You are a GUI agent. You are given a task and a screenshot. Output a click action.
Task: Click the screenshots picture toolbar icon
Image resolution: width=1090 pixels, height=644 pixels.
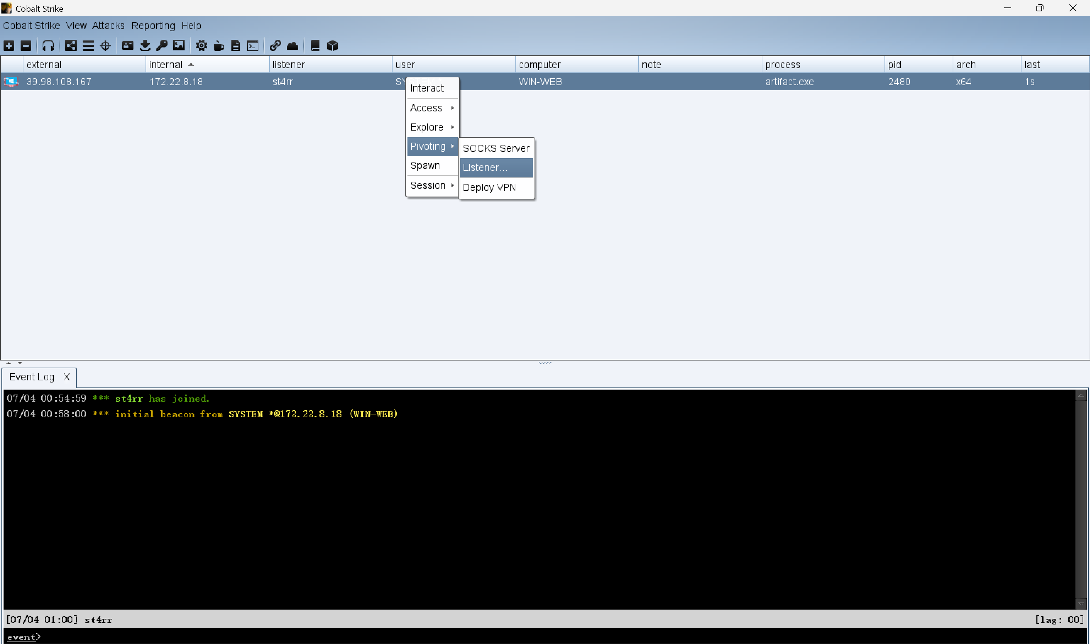tap(179, 45)
